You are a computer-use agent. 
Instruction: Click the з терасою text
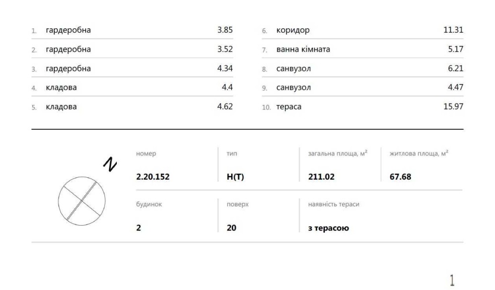click(329, 228)
